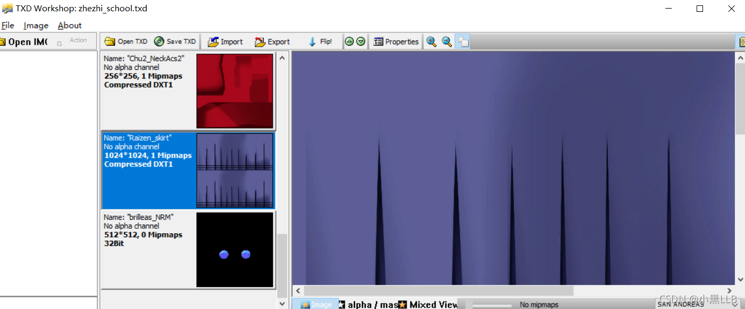This screenshot has height=309, width=745.
Task: Select the Raizen_skirt texture entry
Action: tap(188, 170)
